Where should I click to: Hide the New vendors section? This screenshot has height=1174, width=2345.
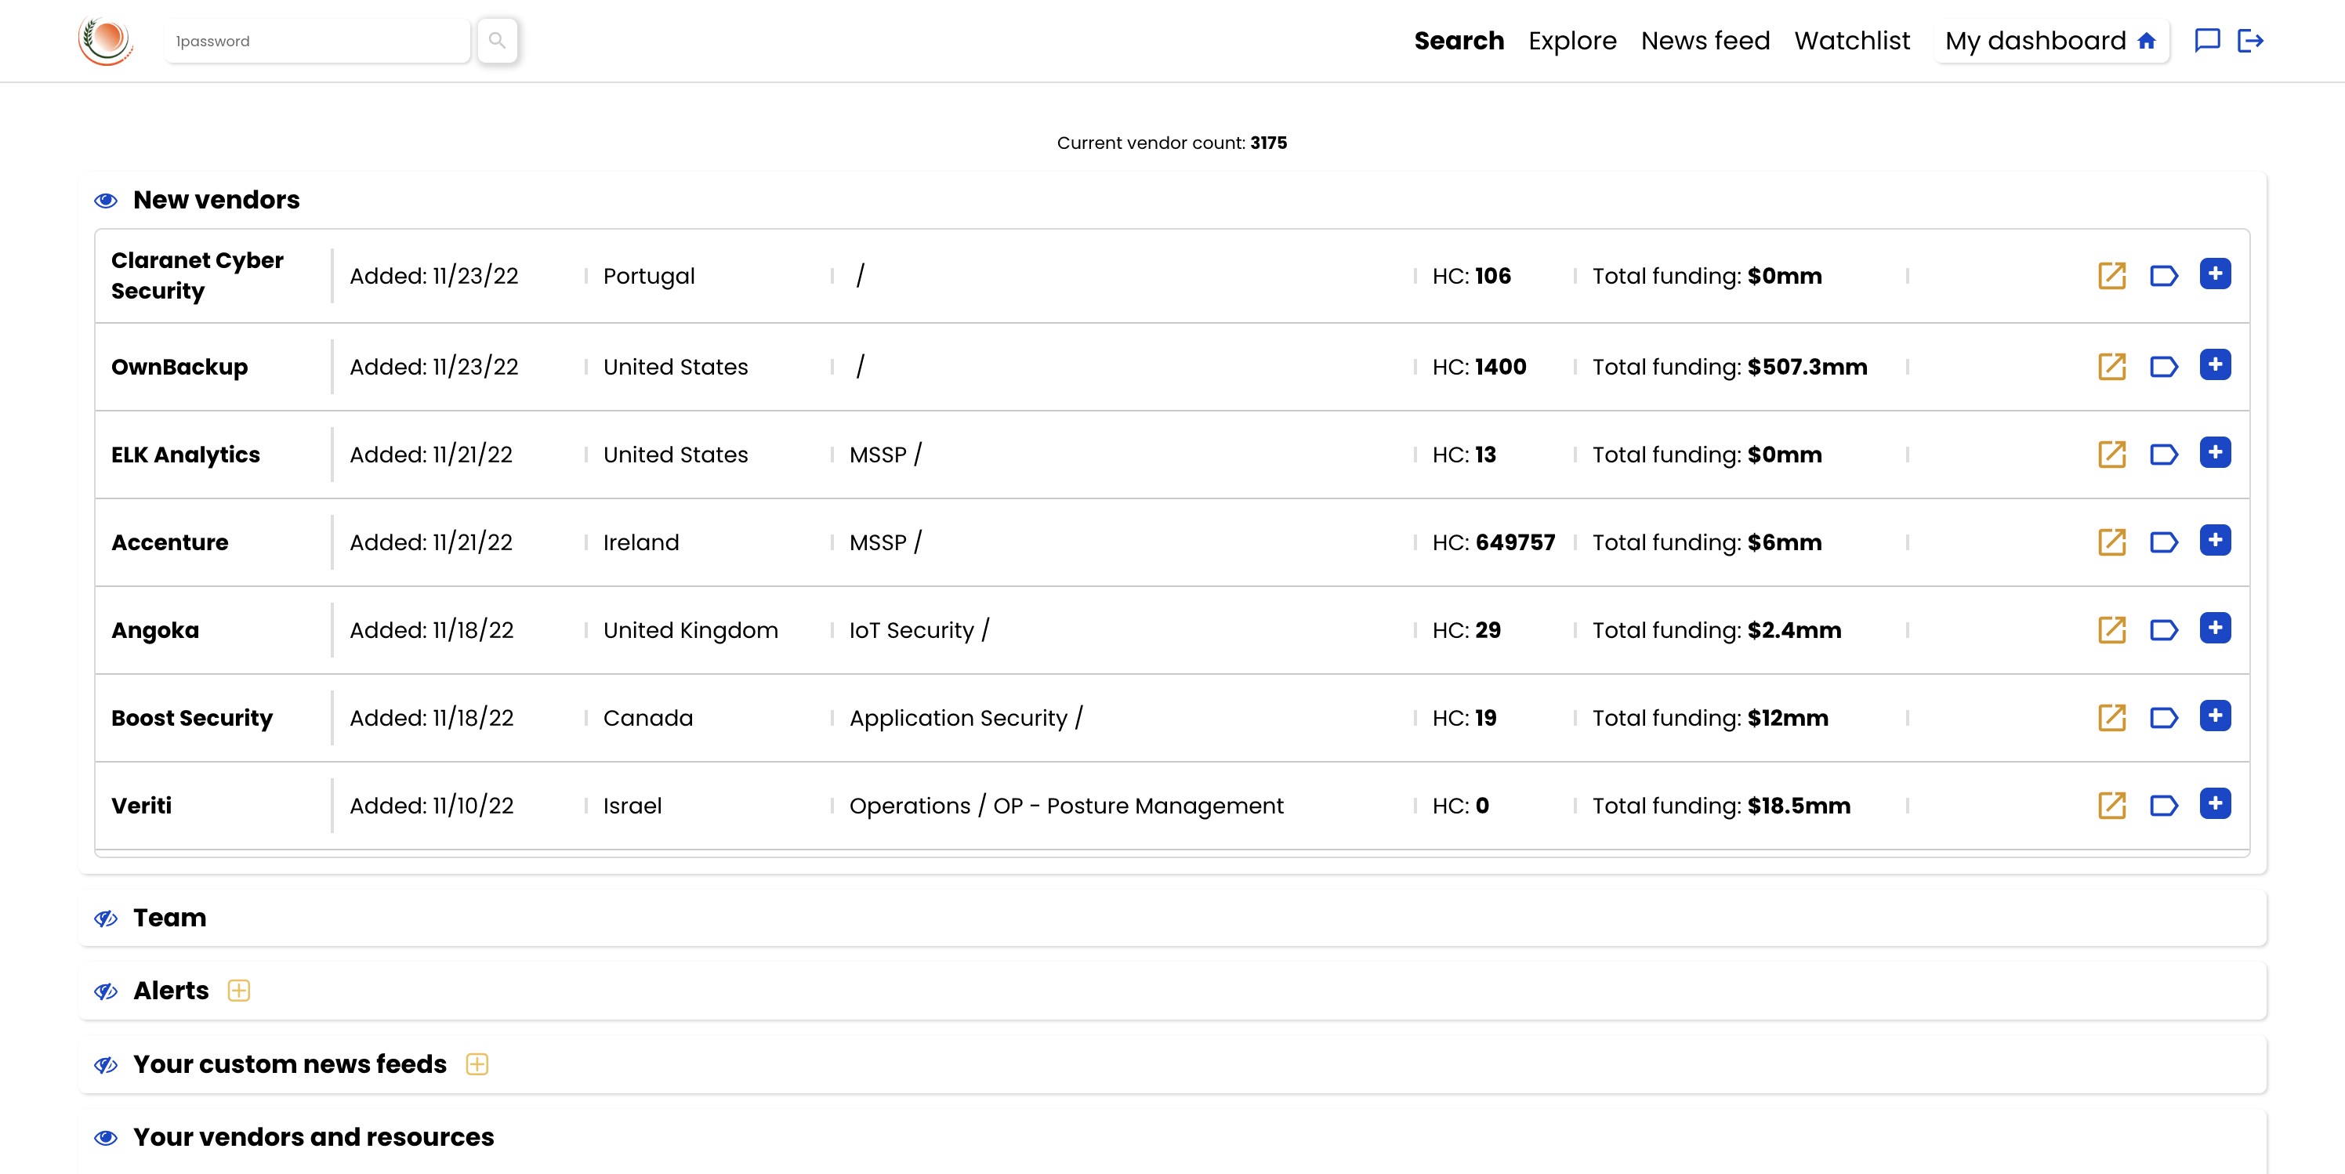click(x=106, y=200)
